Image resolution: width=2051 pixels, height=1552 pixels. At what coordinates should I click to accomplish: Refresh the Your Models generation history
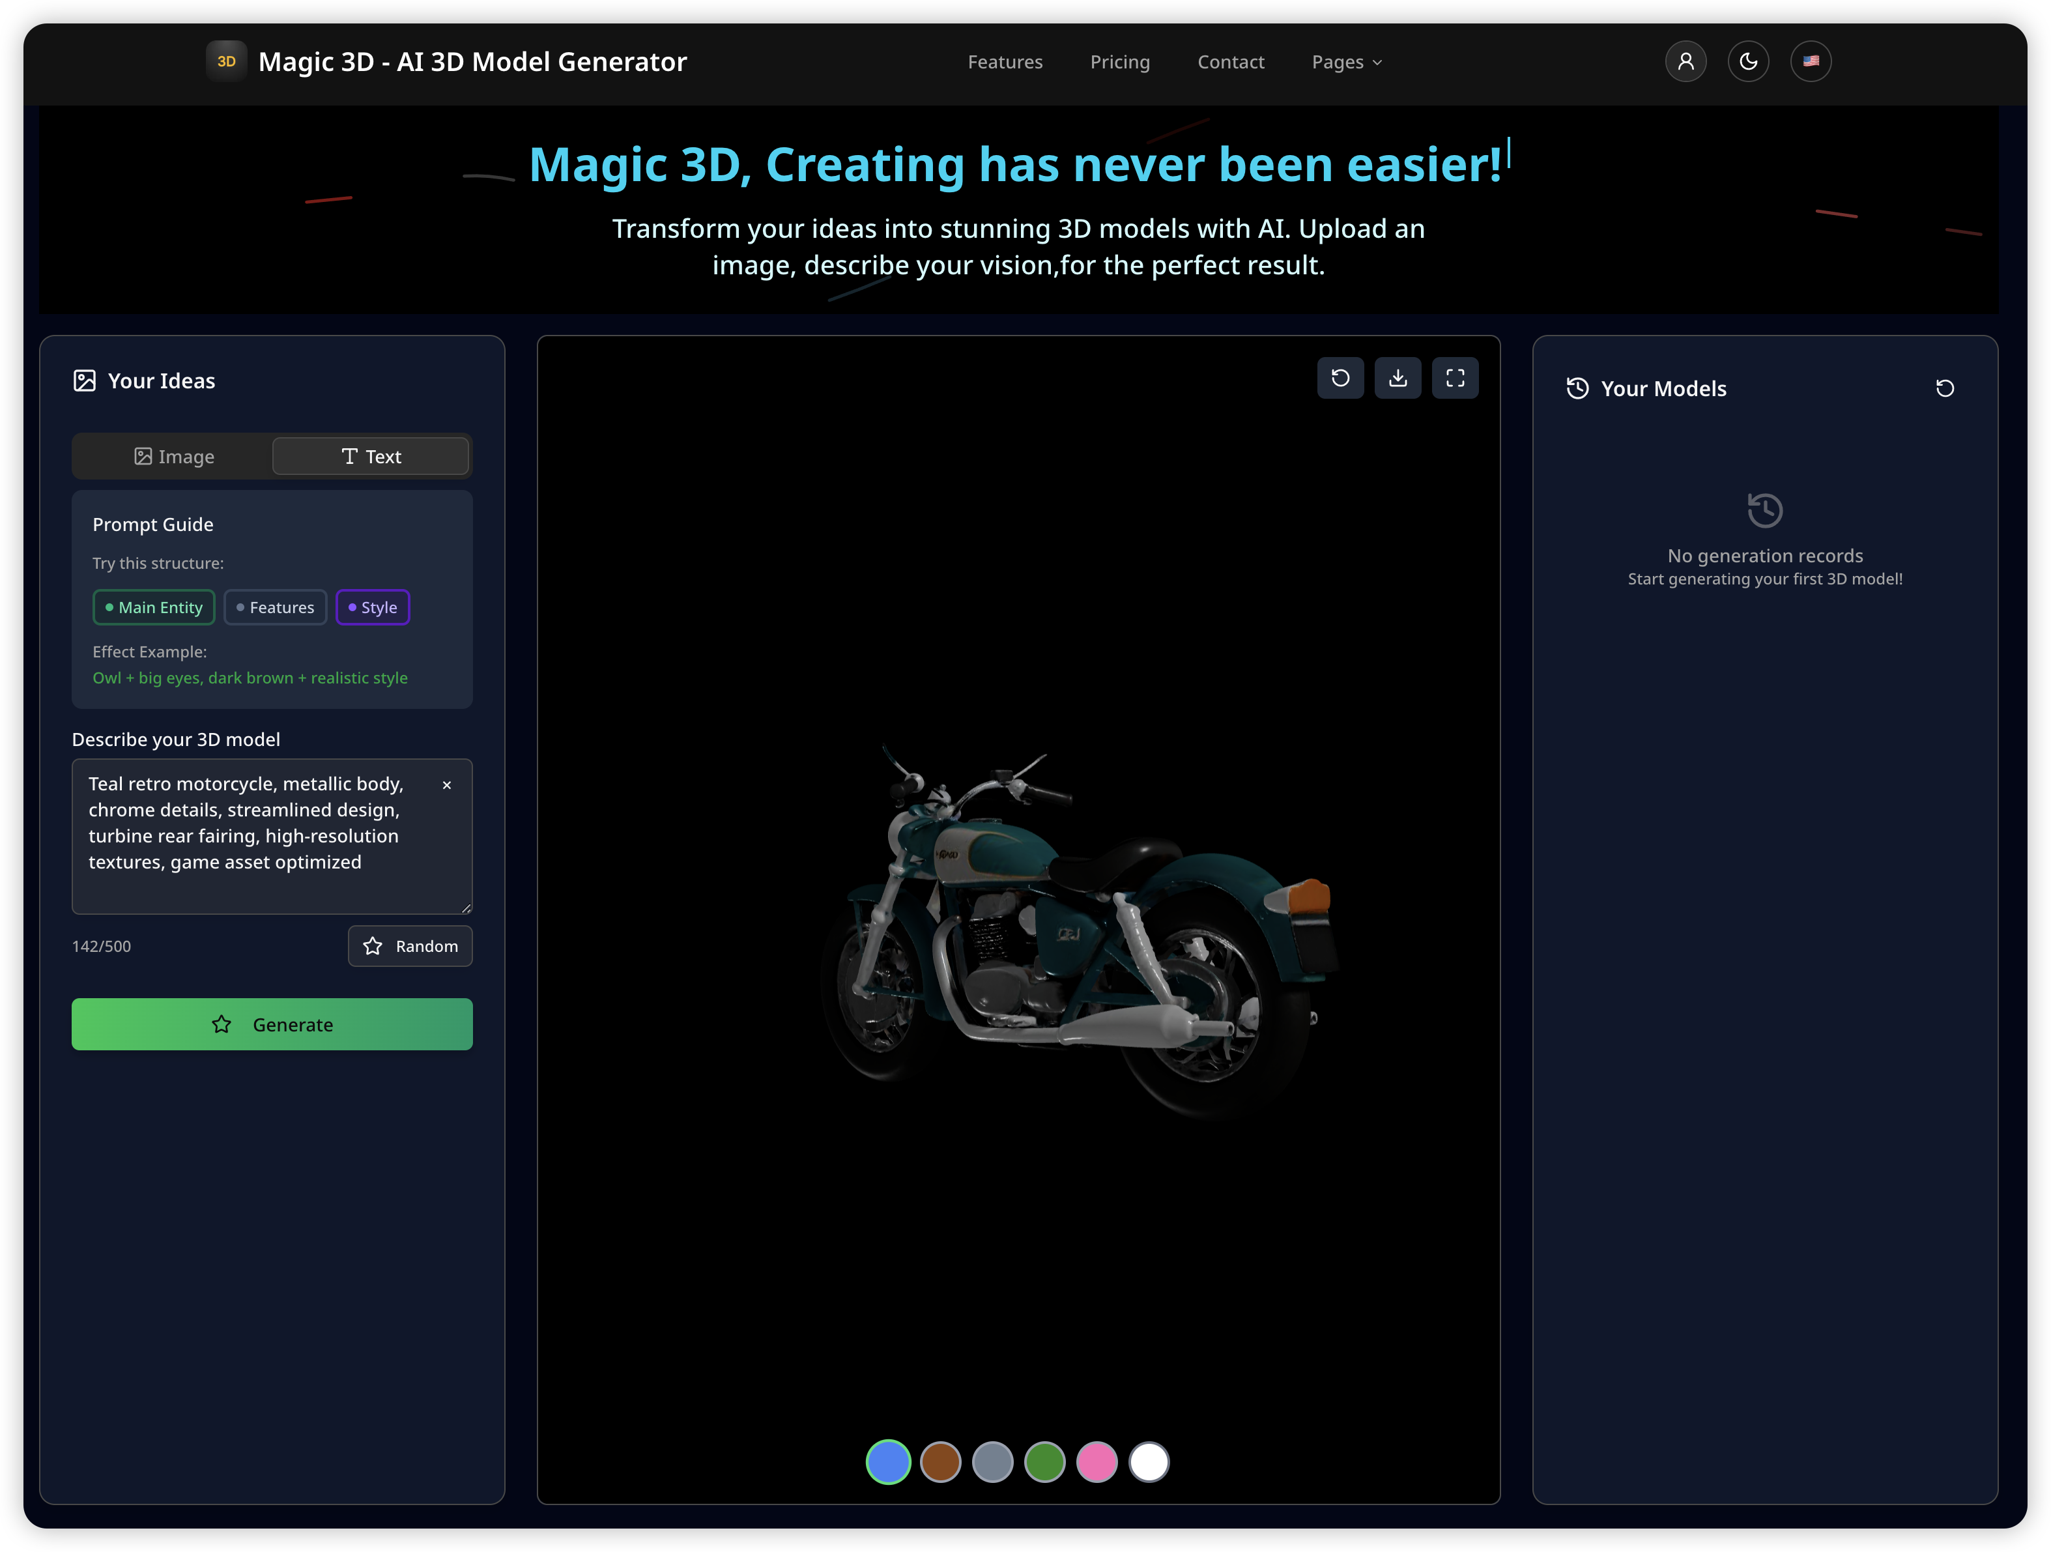click(x=1945, y=388)
